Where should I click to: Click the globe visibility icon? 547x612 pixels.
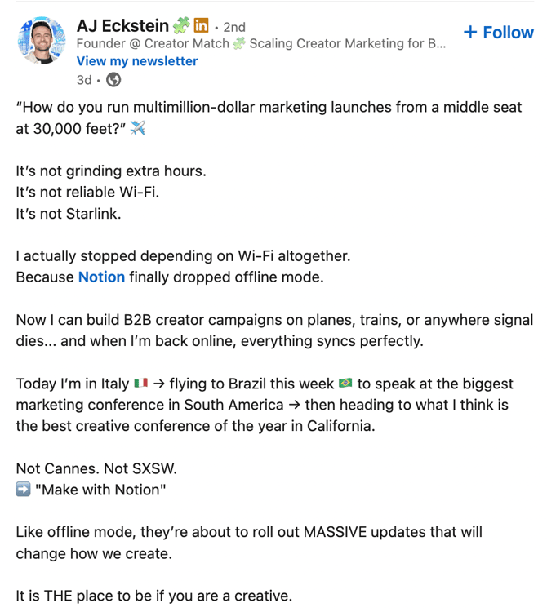pyautogui.click(x=113, y=80)
